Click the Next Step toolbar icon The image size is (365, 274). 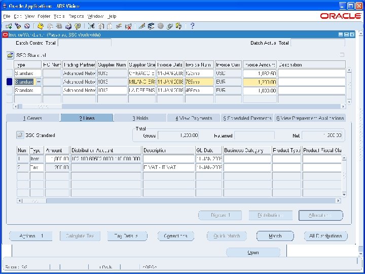(50, 26)
